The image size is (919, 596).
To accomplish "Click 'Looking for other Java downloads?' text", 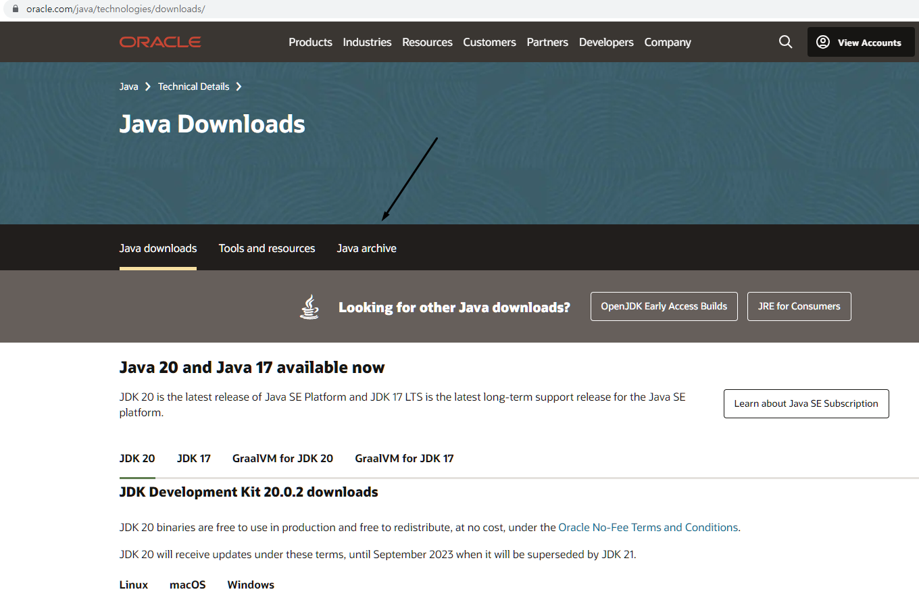I will pos(454,307).
